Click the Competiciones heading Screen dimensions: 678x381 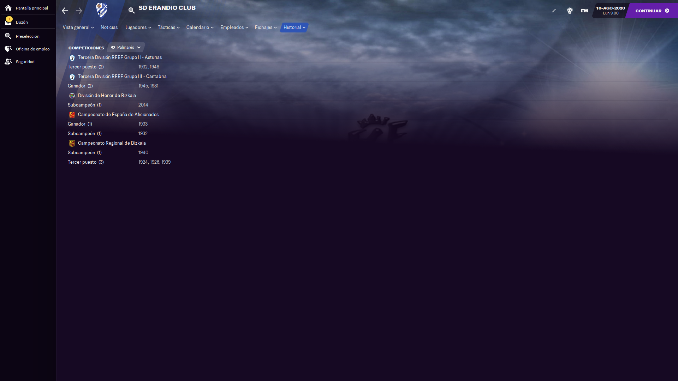point(86,48)
